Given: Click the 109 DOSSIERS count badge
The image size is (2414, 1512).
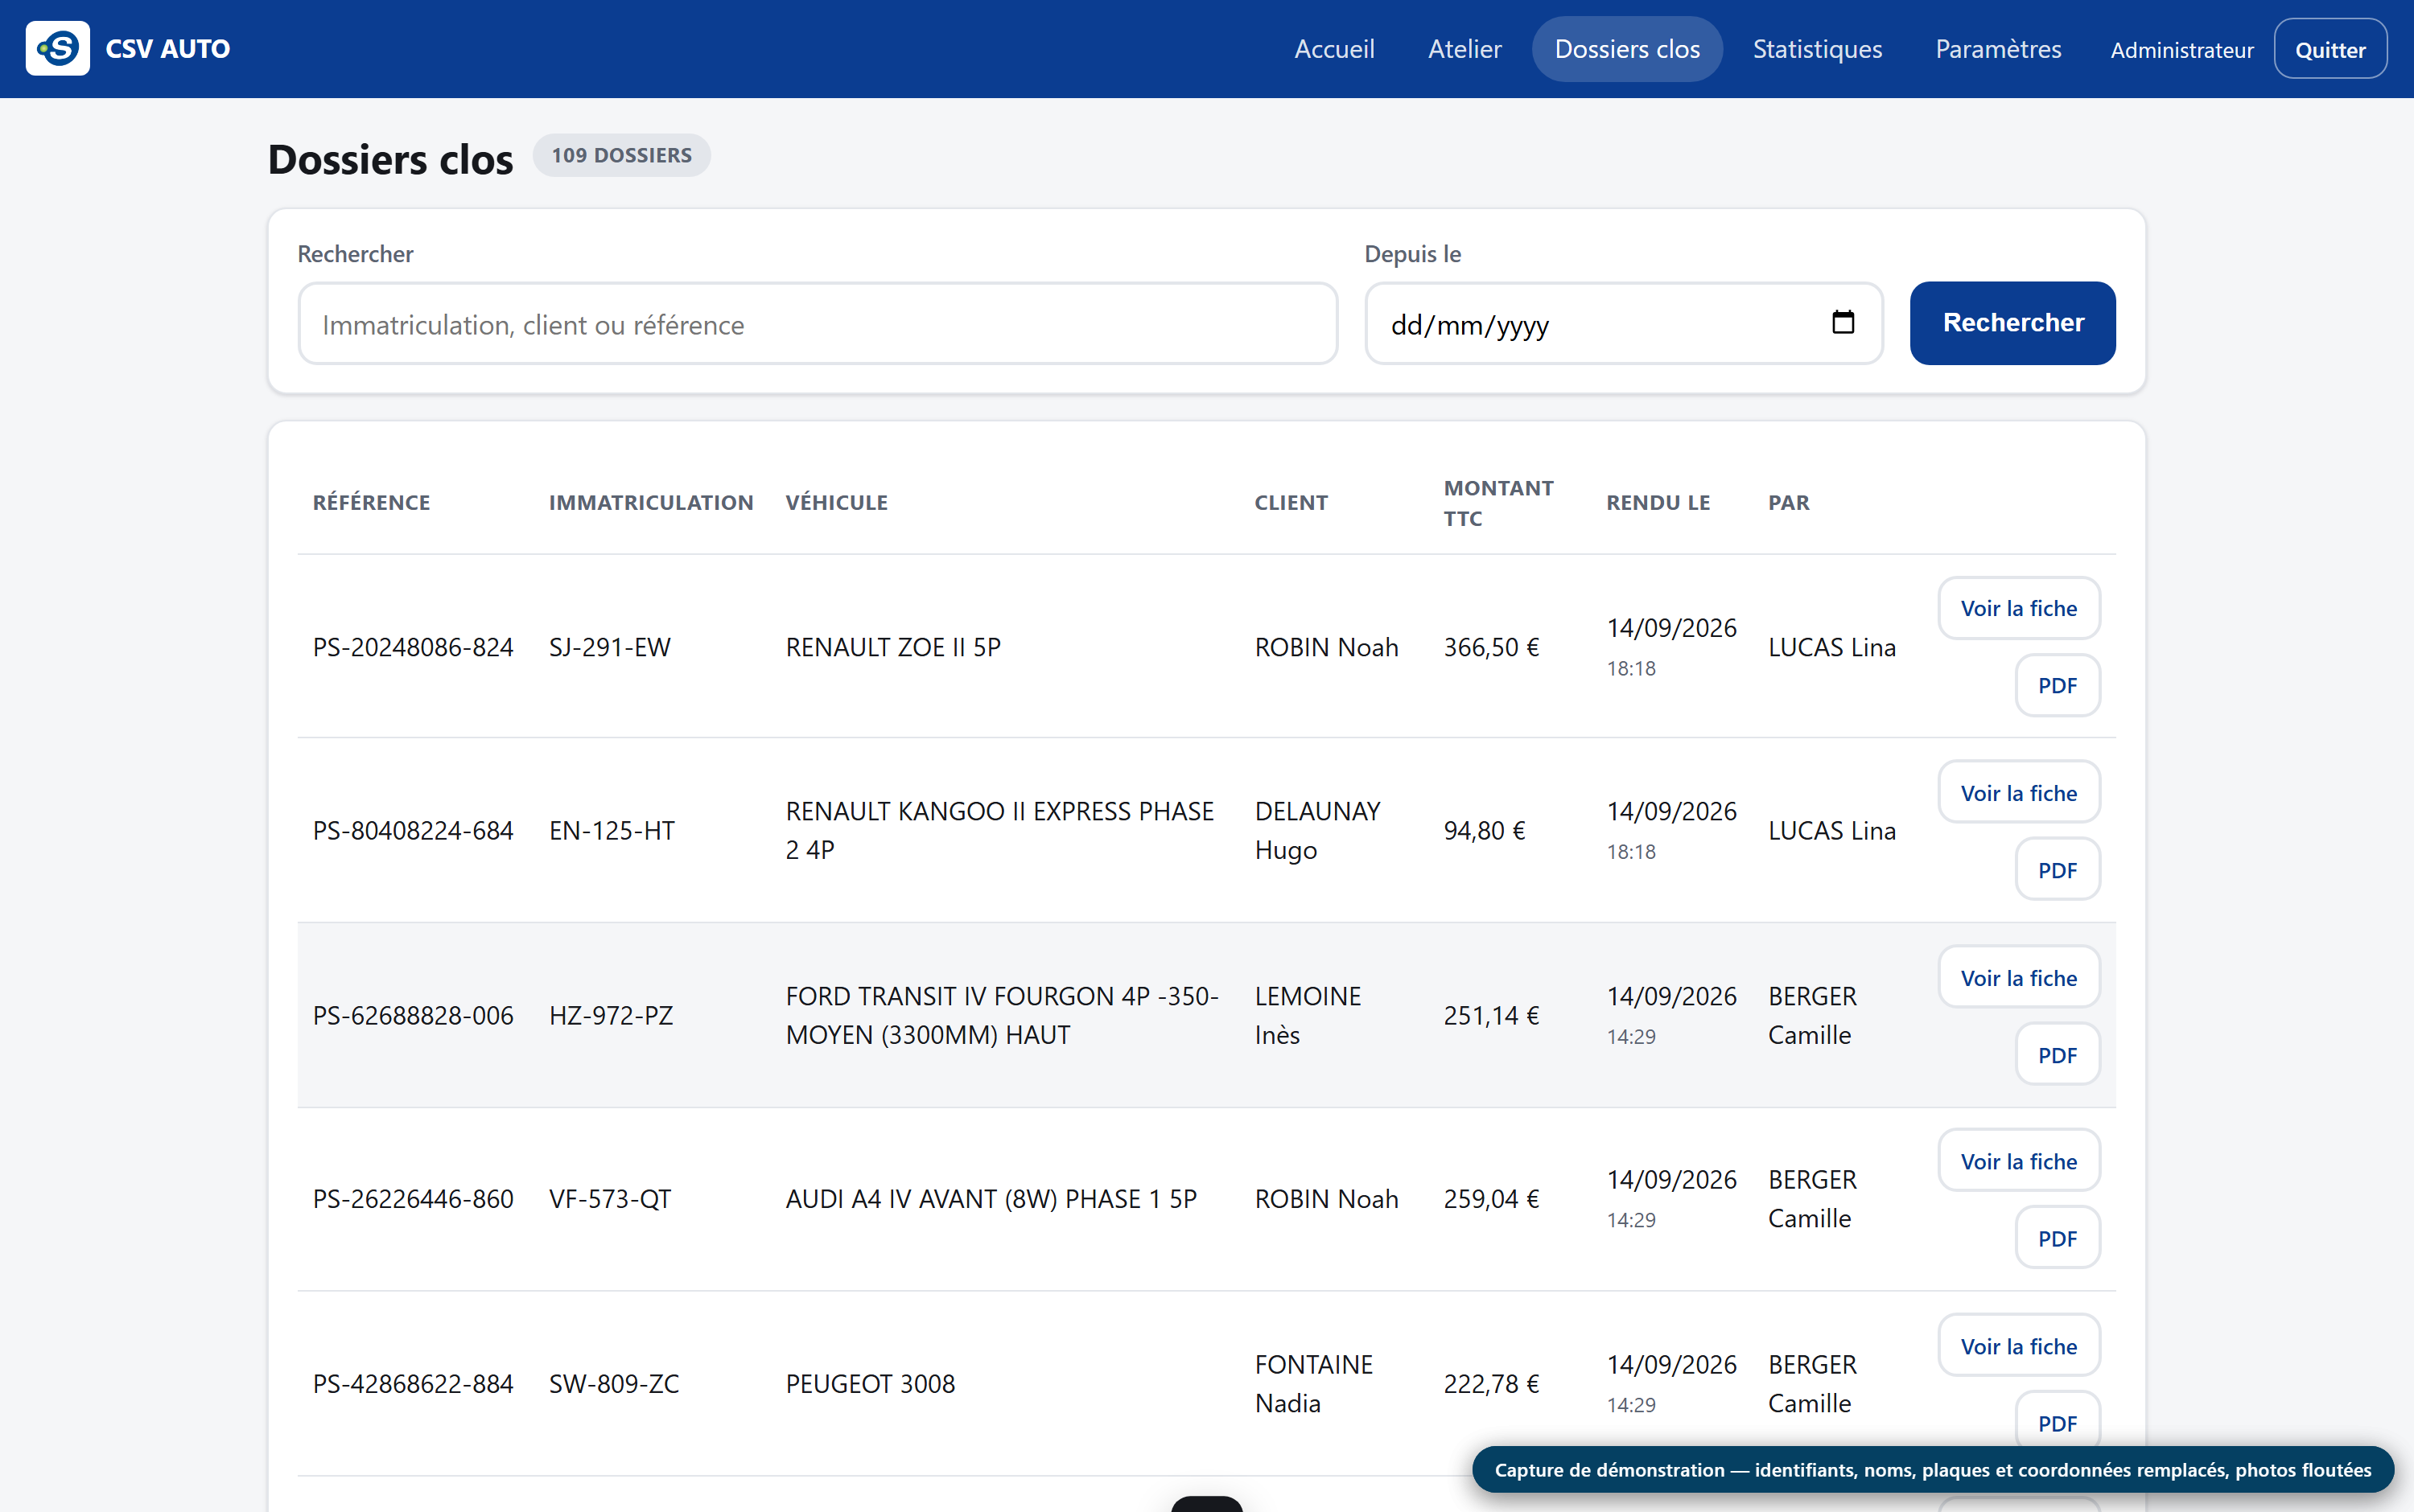Looking at the screenshot, I should coord(621,155).
